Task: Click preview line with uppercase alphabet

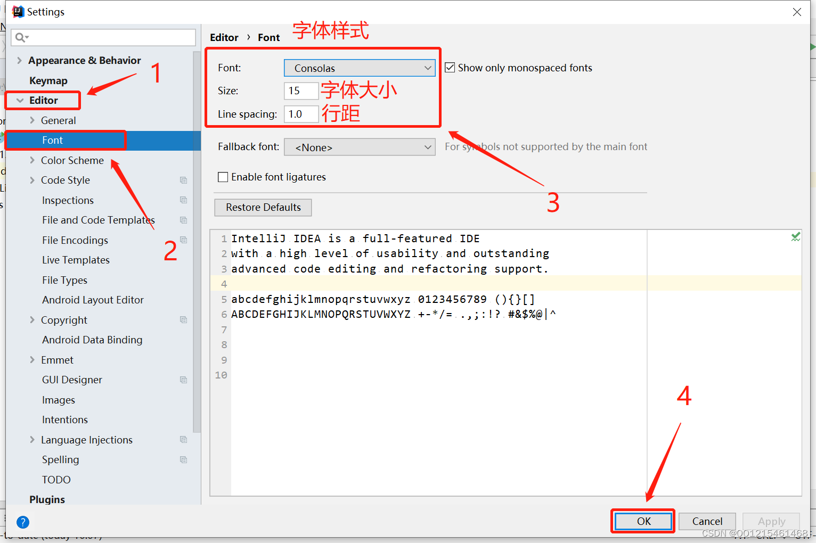Action: [x=394, y=314]
